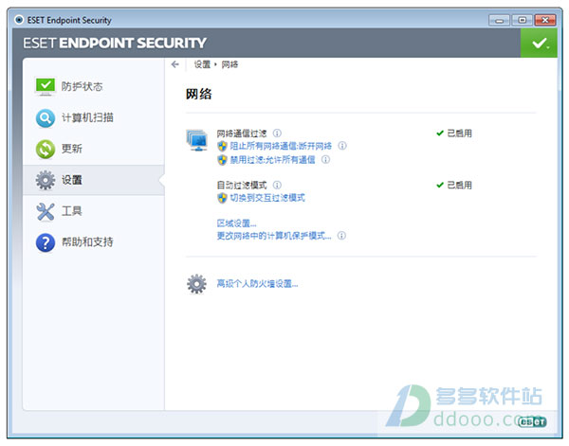Click the blue question mark help icon
The image size is (569, 446).
pos(46,242)
